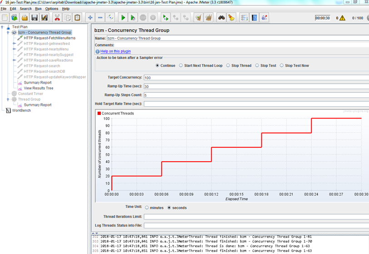Click the greyed Stop test icon
Image resolution: width=369 pixels, height=254 pixels.
(x=143, y=18)
